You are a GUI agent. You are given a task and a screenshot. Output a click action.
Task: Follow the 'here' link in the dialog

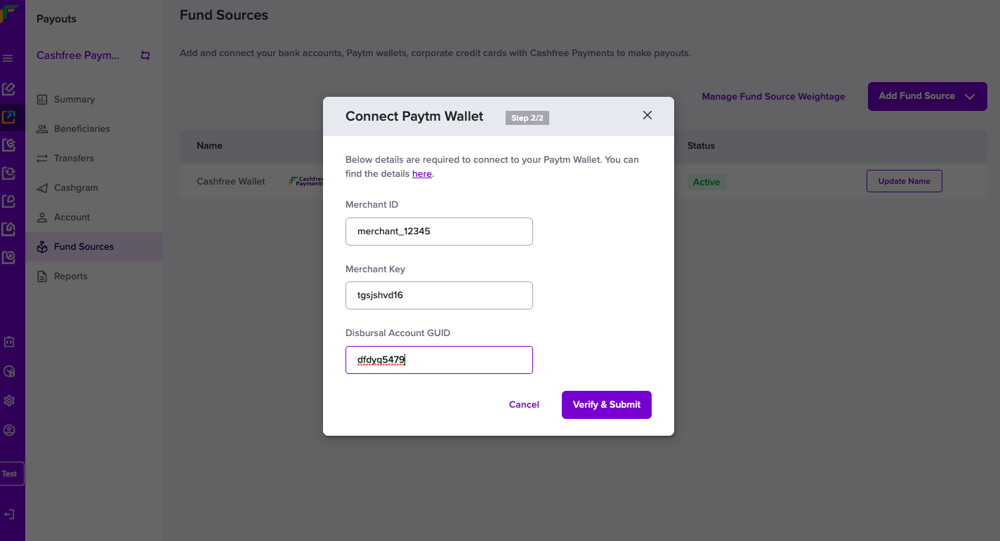coord(422,173)
